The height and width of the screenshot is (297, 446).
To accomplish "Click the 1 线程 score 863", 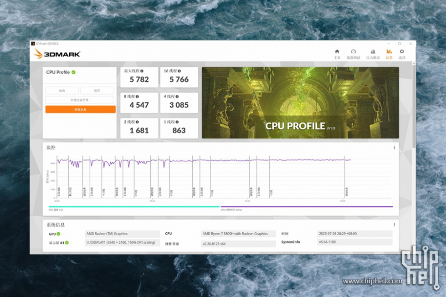I will point(179,130).
